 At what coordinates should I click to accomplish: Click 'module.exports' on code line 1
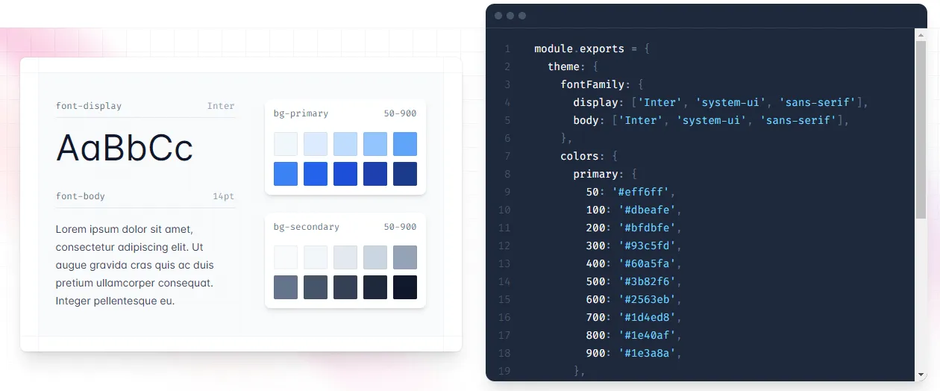[580, 49]
